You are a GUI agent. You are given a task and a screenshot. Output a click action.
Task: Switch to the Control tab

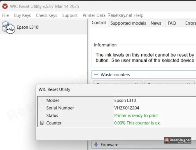tap(99, 23)
